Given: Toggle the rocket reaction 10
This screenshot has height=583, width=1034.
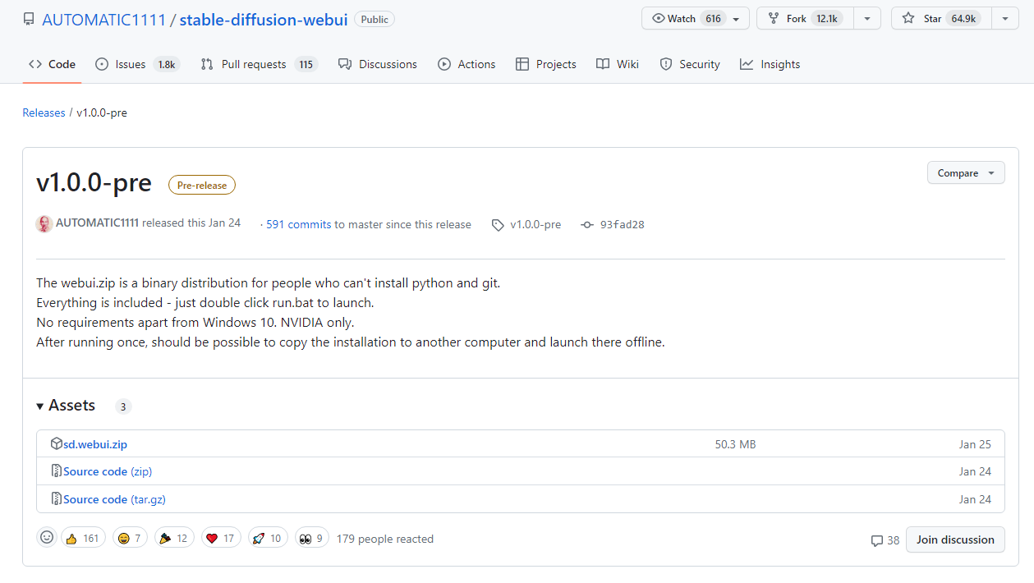Looking at the screenshot, I should pyautogui.click(x=268, y=539).
